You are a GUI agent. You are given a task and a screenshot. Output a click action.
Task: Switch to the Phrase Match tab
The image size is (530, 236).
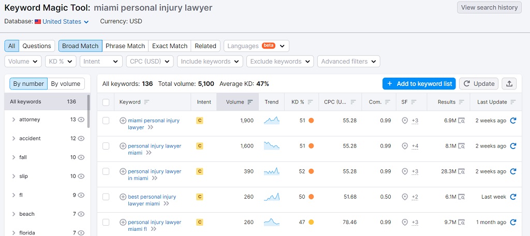click(125, 46)
